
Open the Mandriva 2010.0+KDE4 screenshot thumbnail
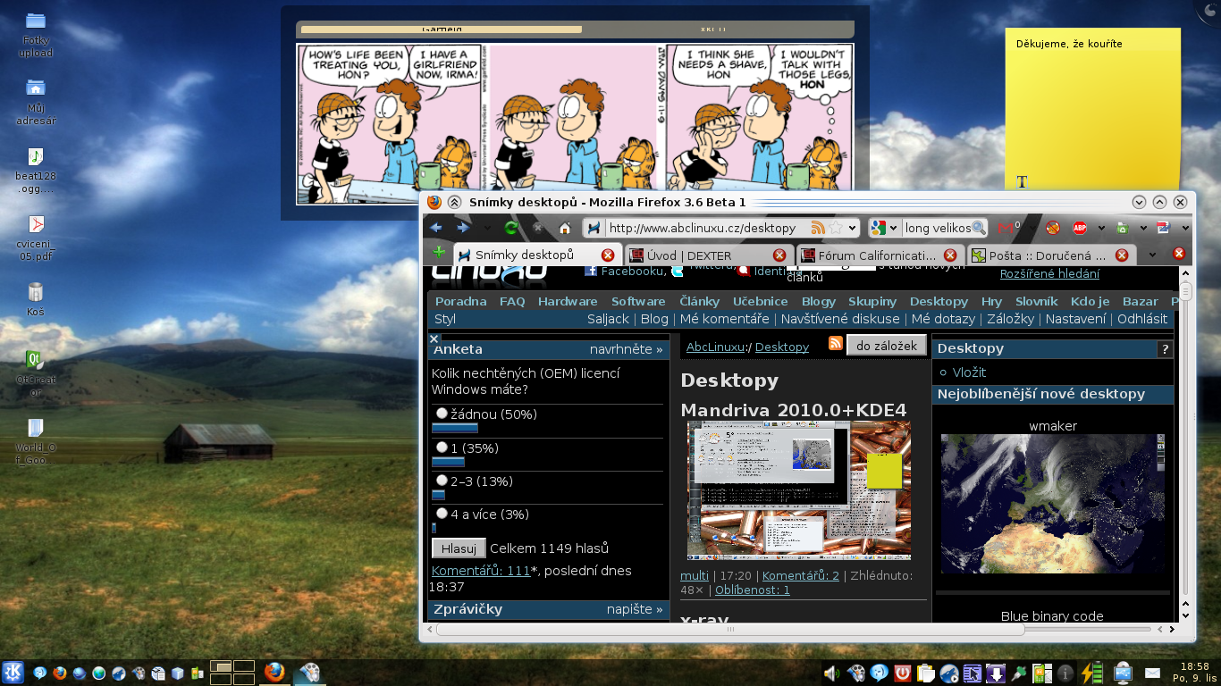coord(799,490)
